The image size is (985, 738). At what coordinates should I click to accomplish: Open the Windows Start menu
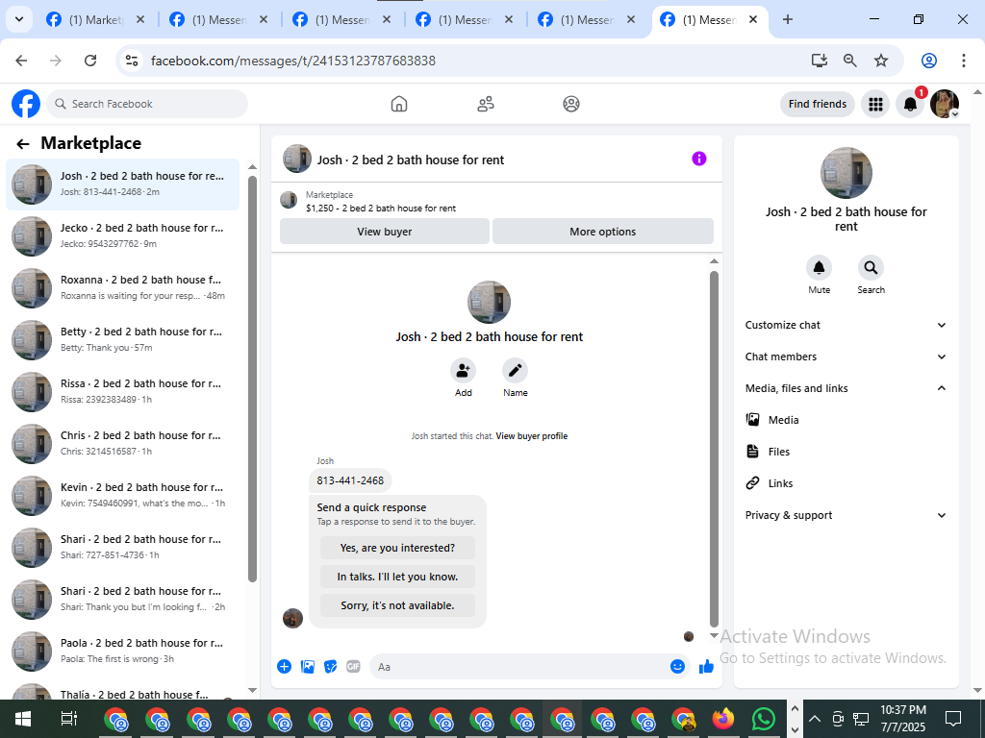tap(23, 719)
